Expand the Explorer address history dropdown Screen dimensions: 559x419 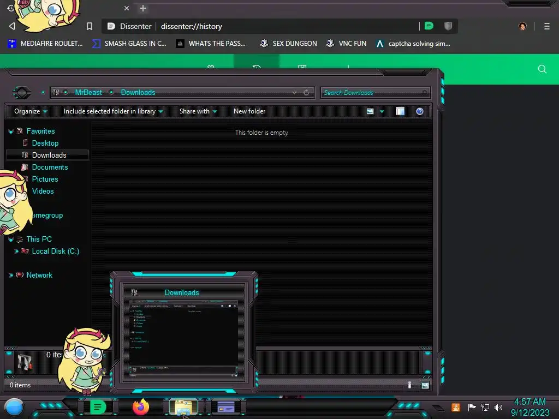click(294, 93)
